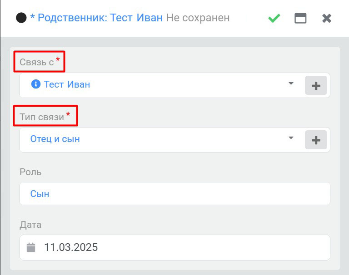The image size is (349, 275).
Task: Click the Дата field label
Action: tap(30, 225)
